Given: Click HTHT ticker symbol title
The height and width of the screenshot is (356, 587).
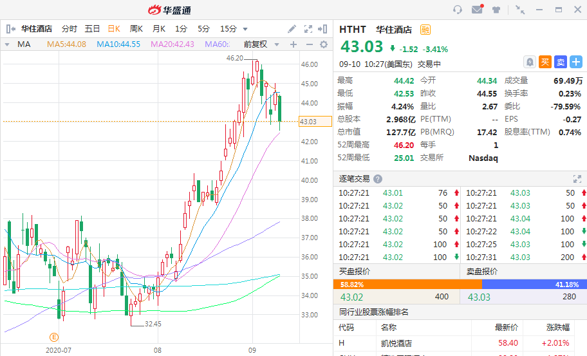Looking at the screenshot, I should [x=352, y=30].
